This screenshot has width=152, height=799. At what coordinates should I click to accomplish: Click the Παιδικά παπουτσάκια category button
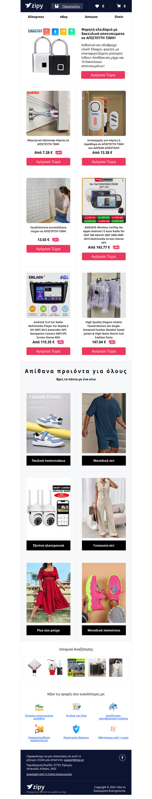(x=48, y=461)
